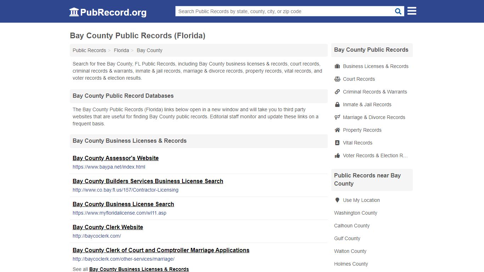Open Vital Records sidebar link
This screenshot has width=484, height=272.
pyautogui.click(x=358, y=143)
